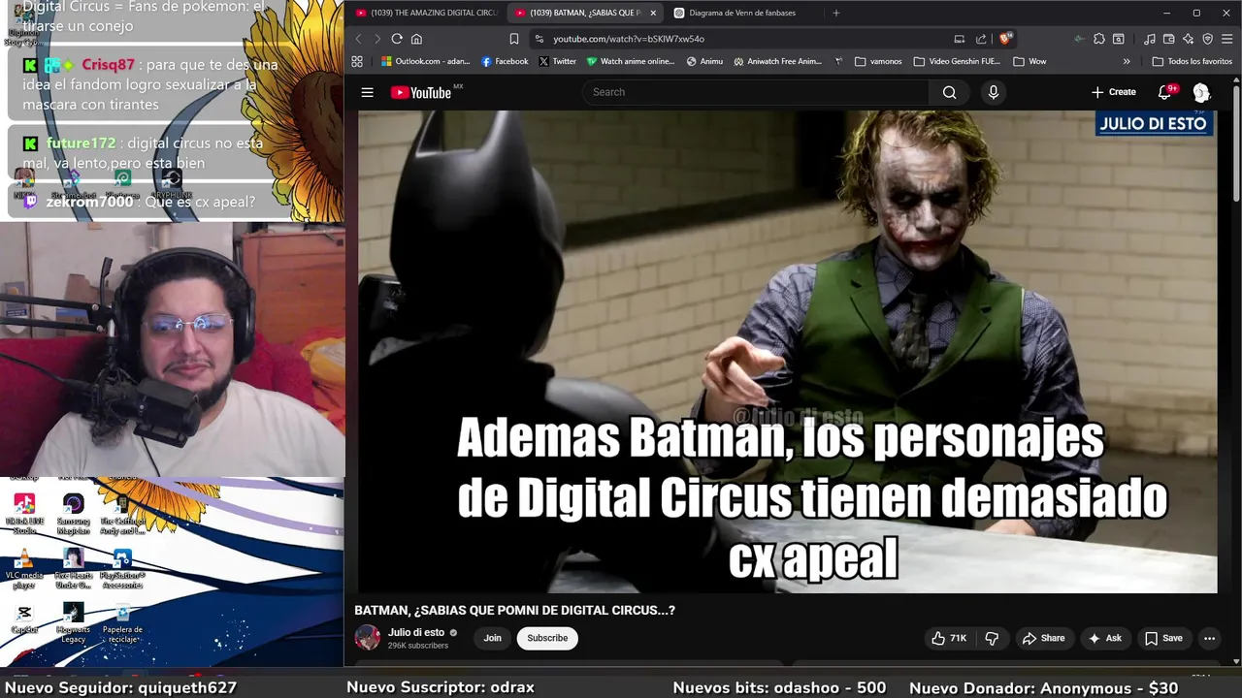1242x698 pixels.
Task: Open the Facebook bookmark
Action: pyautogui.click(x=505, y=61)
